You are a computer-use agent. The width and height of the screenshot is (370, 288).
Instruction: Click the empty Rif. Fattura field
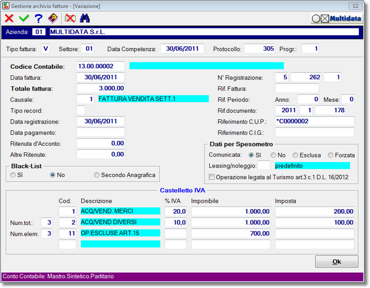click(x=297, y=88)
